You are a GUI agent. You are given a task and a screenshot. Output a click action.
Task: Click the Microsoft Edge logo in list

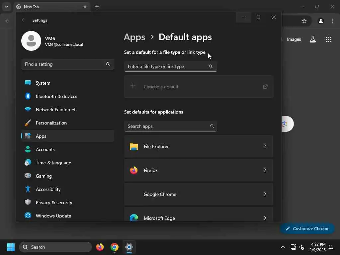(134, 217)
